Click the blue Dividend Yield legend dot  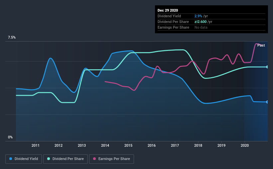tap(11, 159)
